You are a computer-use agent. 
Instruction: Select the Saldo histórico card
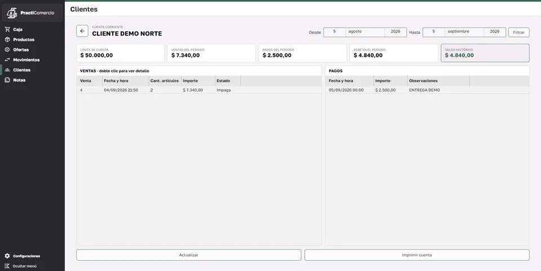[x=485, y=53]
